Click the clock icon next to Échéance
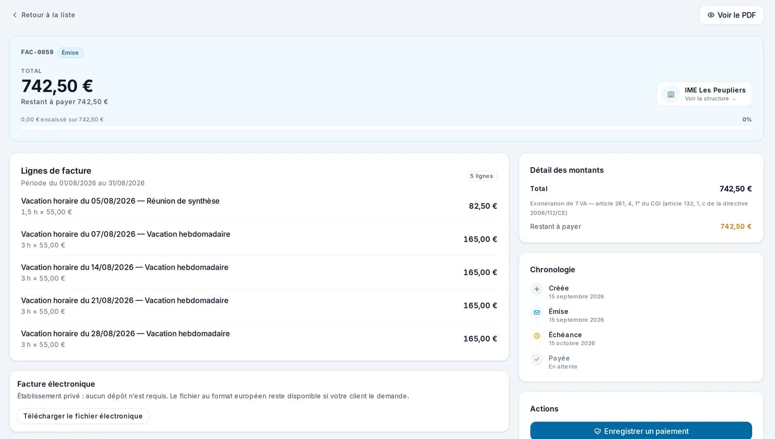The width and height of the screenshot is (775, 439). [537, 336]
